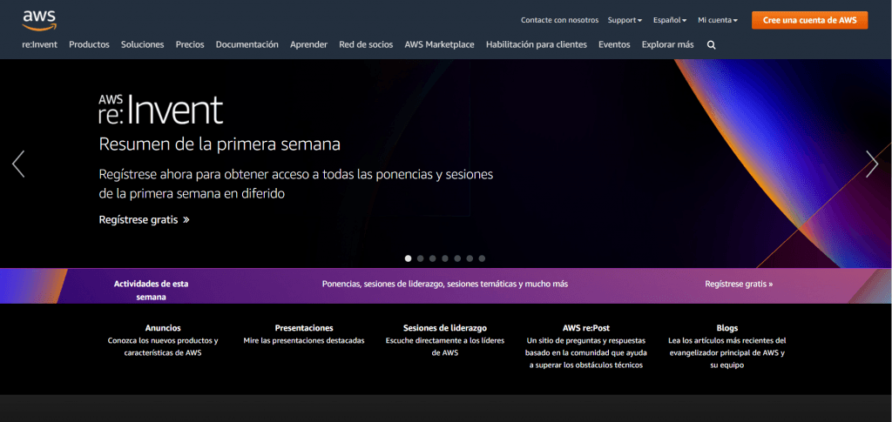The image size is (892, 422).
Task: Click Resumen de la primera semana heading
Action: click(x=220, y=144)
